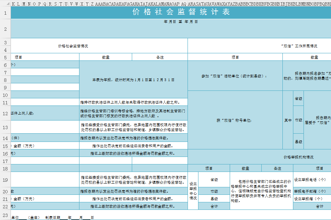The width and height of the screenshot is (331, 220).
Task: Click the column AQ header
Action: 184,4
